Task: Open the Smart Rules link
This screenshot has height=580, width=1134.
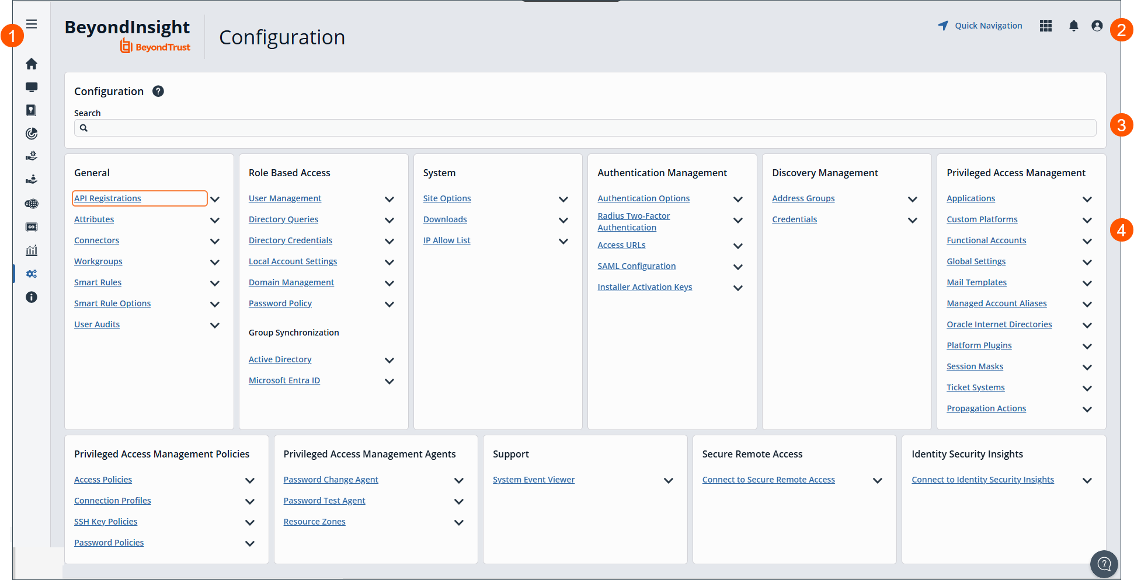Action: (98, 282)
